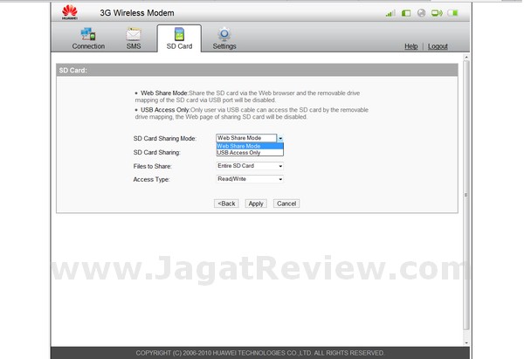524x359 pixels.
Task: Open the SMS envelope icon
Action: [x=133, y=34]
